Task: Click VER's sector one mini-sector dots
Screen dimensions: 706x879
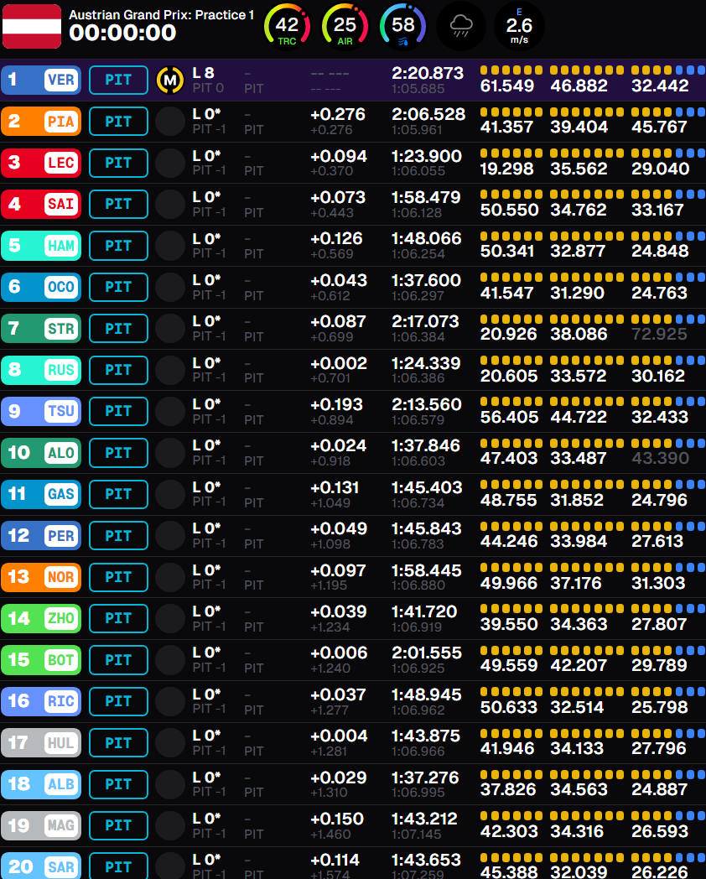Action: pos(511,70)
